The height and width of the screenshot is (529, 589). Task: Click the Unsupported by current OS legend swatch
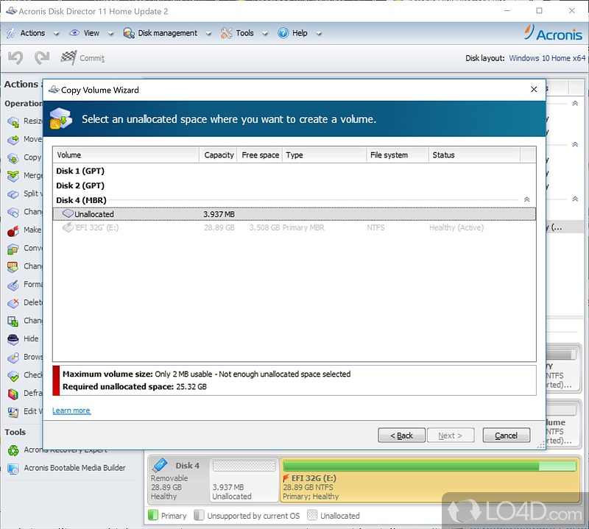tap(199, 516)
